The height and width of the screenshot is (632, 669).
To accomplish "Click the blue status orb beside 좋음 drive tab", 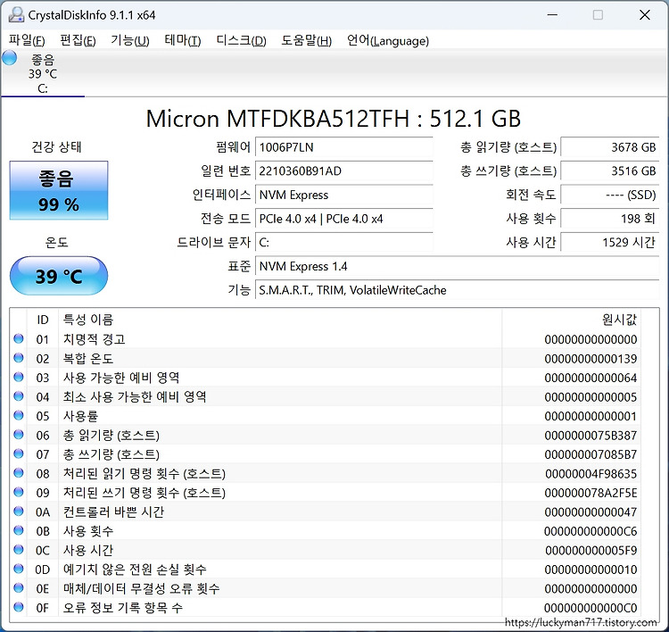I will [10, 58].
